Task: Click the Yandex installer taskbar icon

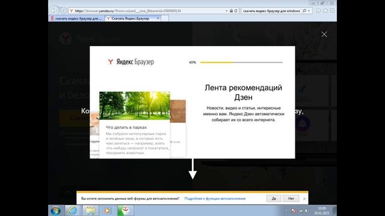Action: (x=126, y=211)
